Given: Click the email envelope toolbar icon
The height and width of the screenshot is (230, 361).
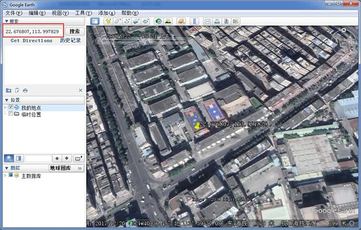Looking at the screenshot, I should click(x=207, y=21).
